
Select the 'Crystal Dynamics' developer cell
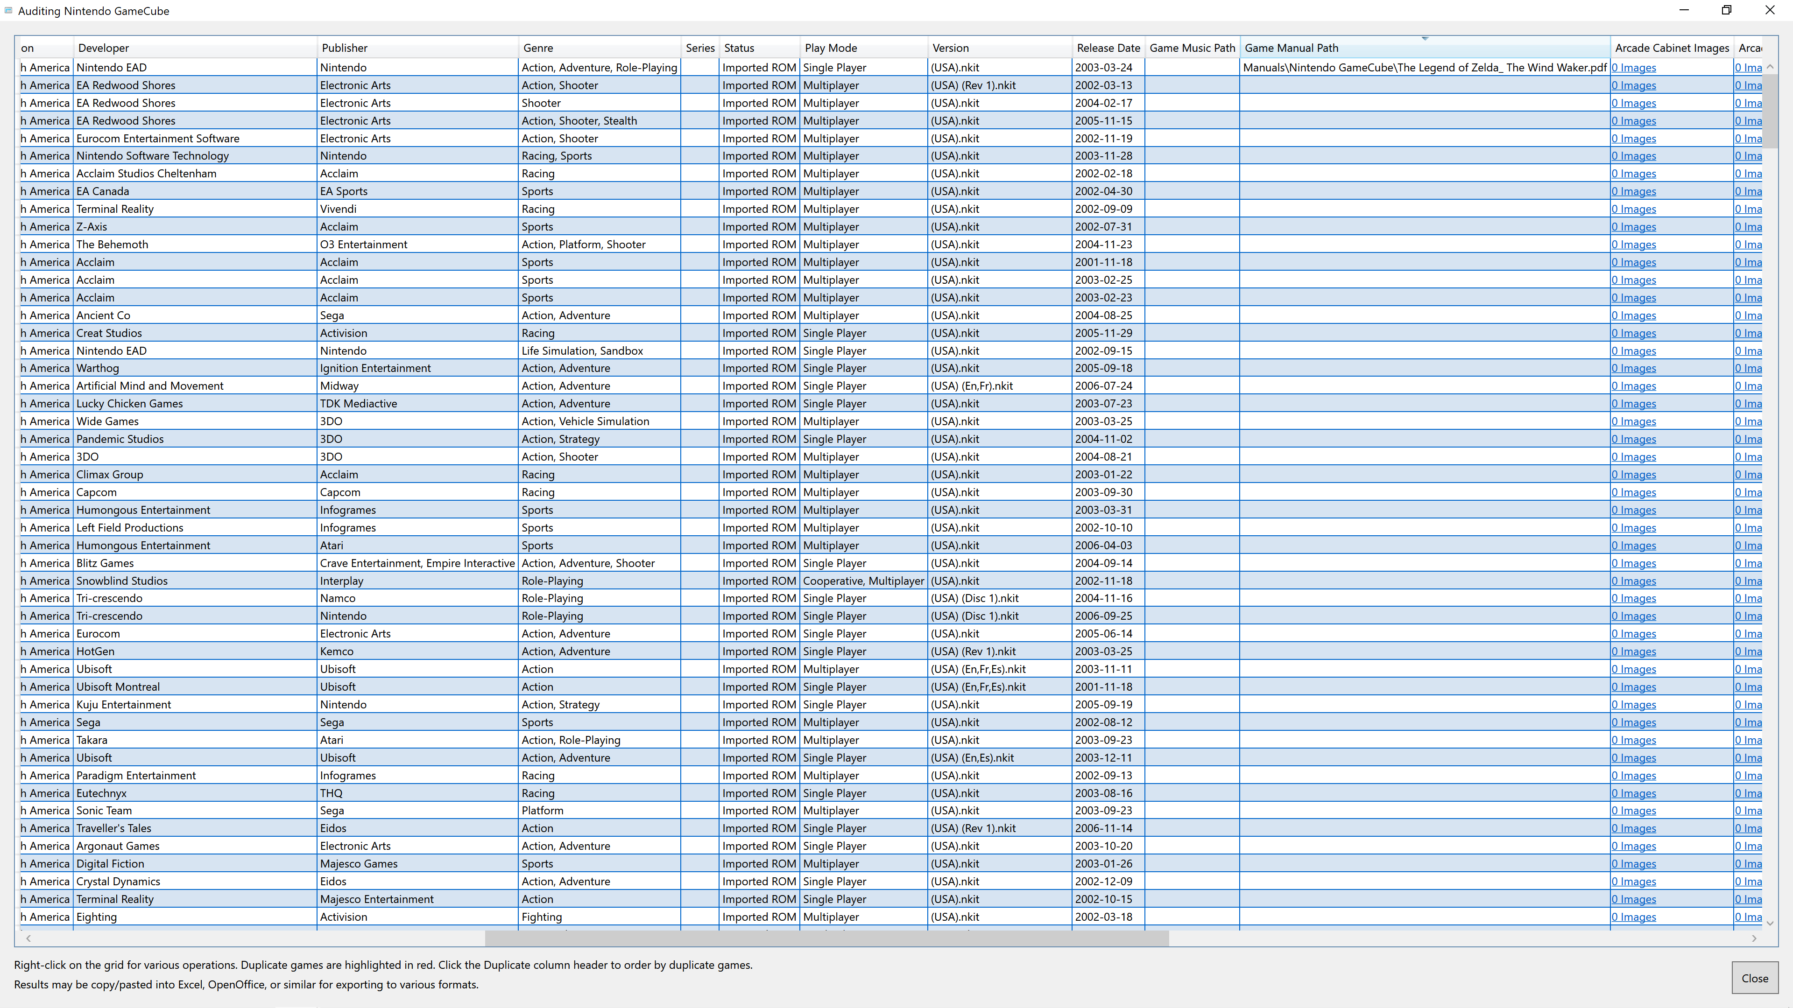tap(195, 882)
